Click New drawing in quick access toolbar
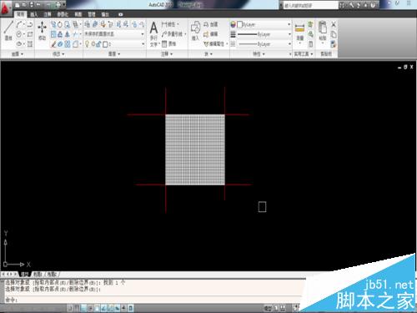 [x=18, y=5]
